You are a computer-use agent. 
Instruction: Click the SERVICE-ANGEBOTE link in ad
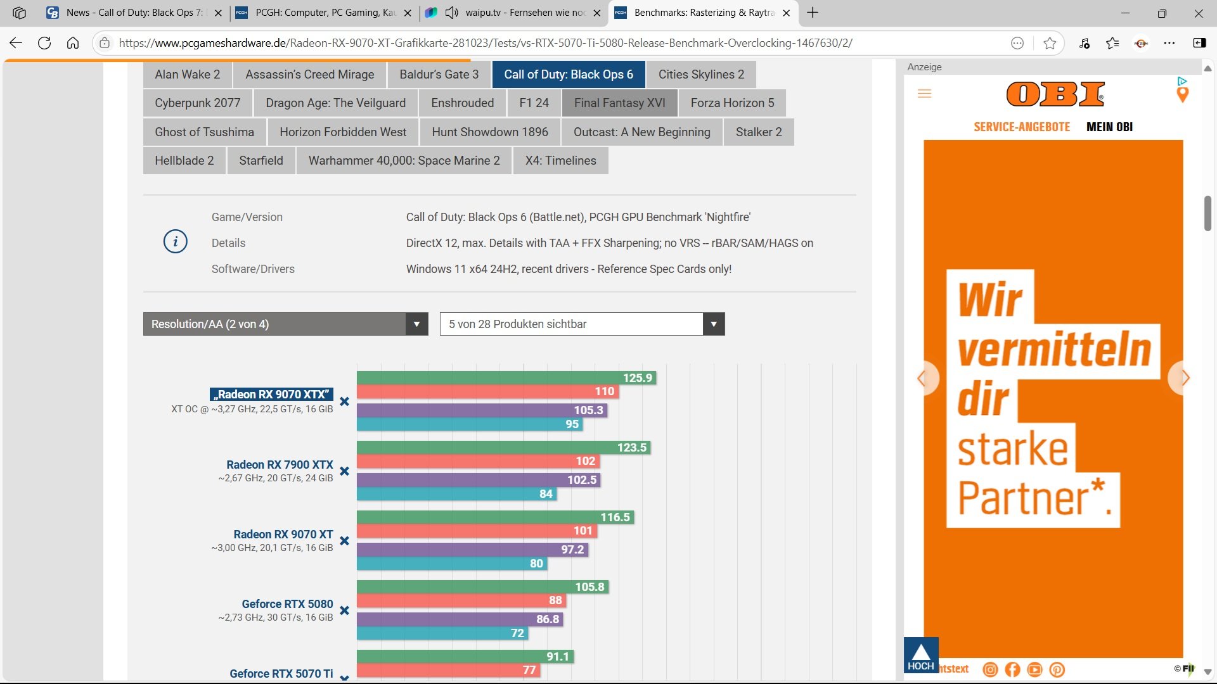coord(1021,127)
